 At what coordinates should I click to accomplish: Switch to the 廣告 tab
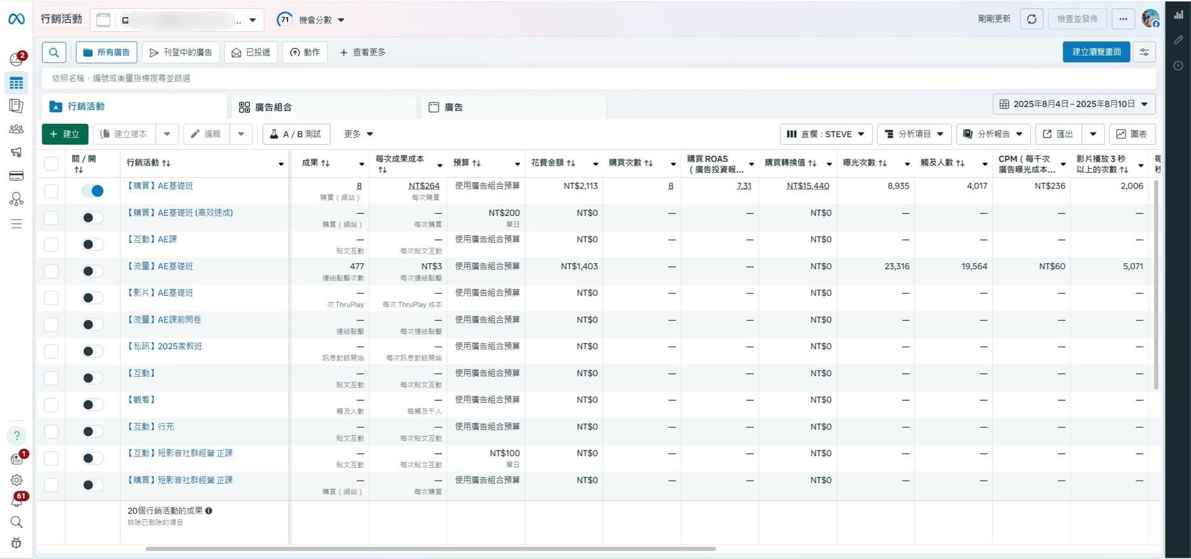453,107
